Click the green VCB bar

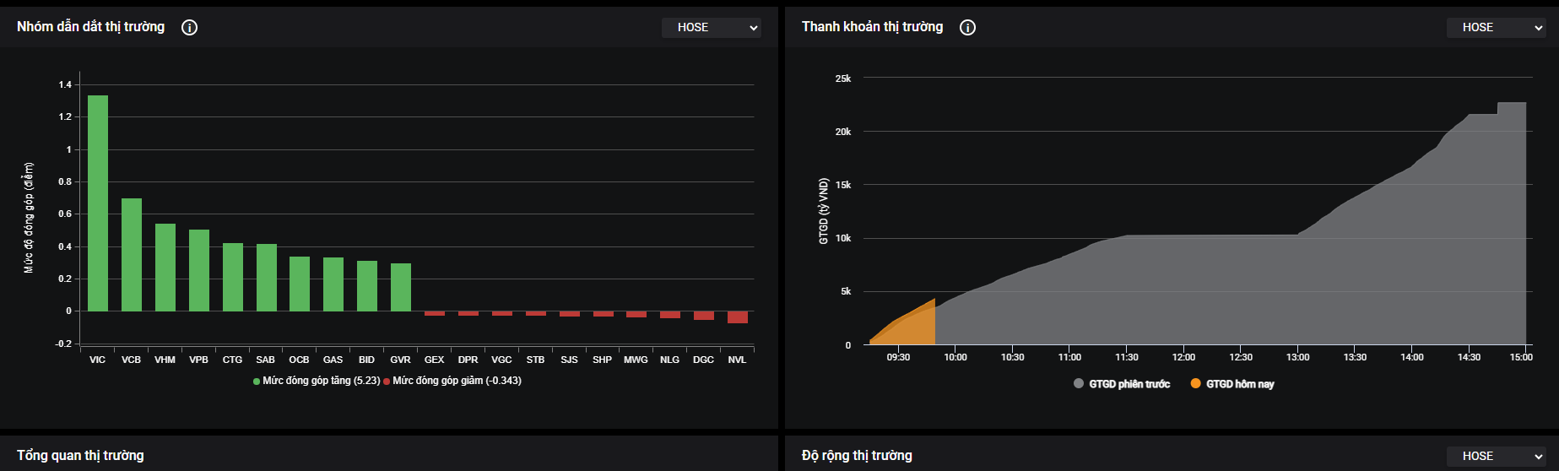tap(132, 255)
